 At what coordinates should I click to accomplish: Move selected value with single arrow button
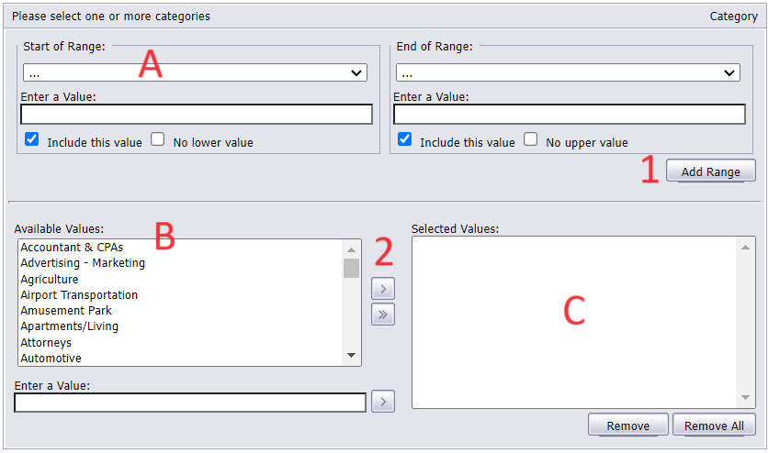[x=383, y=289]
